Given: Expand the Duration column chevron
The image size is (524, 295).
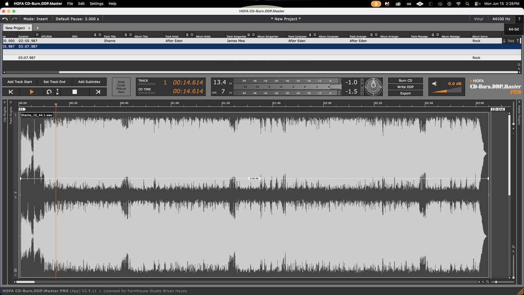Looking at the screenshot, I should click(x=37, y=35).
